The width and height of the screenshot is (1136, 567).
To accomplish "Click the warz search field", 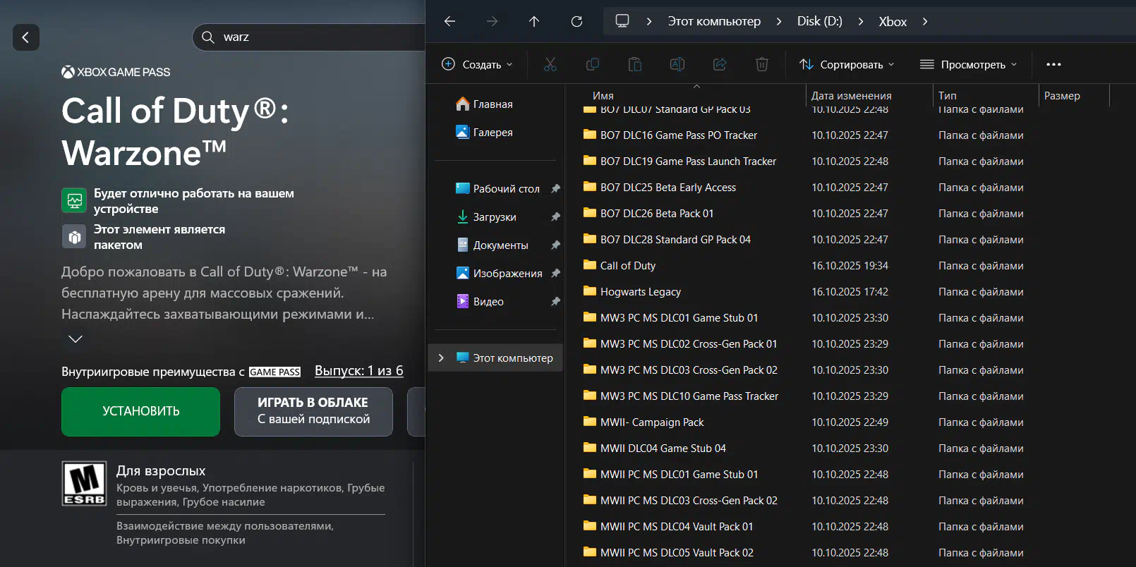I will click(x=318, y=37).
